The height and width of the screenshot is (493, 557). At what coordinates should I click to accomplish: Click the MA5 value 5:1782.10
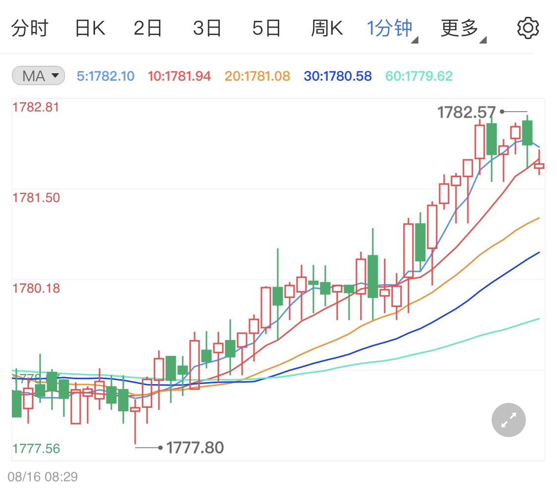click(x=105, y=76)
